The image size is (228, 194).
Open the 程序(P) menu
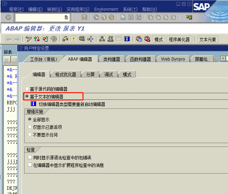[x=16, y=9]
